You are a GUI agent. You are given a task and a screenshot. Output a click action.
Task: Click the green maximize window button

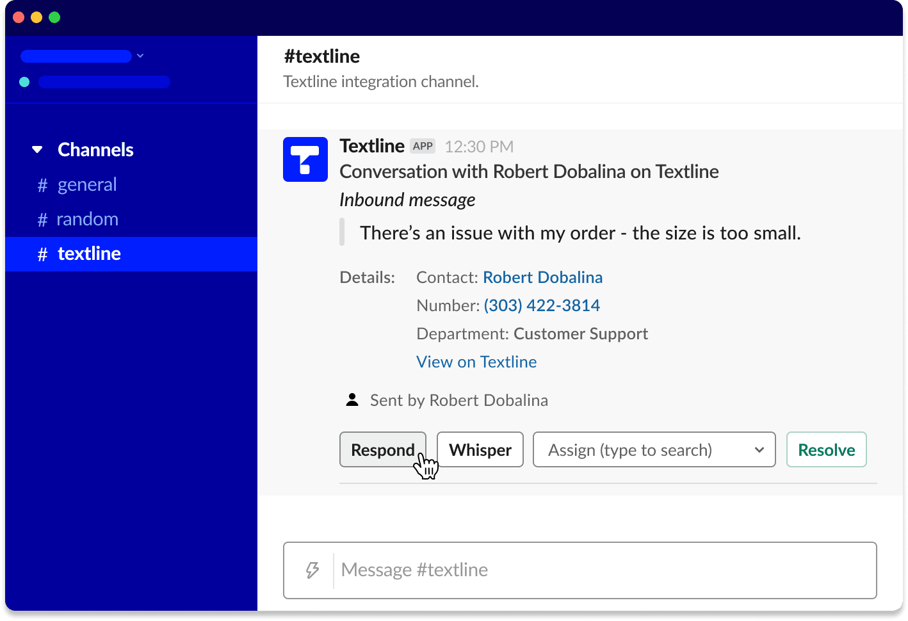coord(54,17)
